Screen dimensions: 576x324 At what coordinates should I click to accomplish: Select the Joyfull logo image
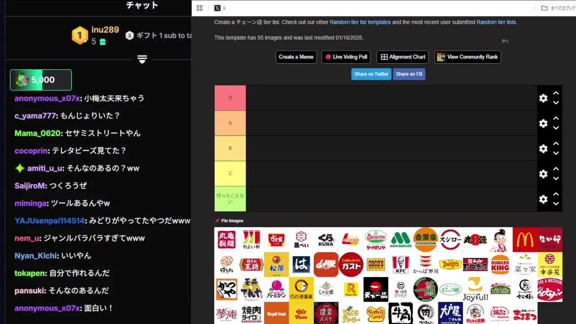[x=475, y=289]
